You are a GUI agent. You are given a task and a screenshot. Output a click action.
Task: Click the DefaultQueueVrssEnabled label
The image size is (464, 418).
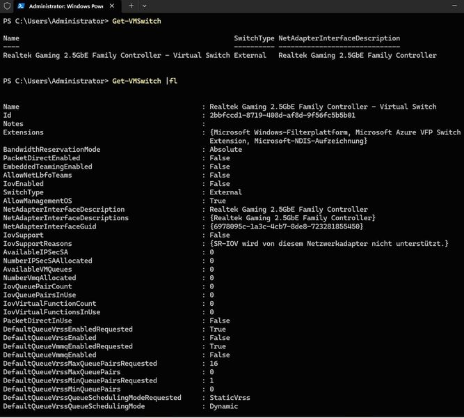click(x=49, y=338)
